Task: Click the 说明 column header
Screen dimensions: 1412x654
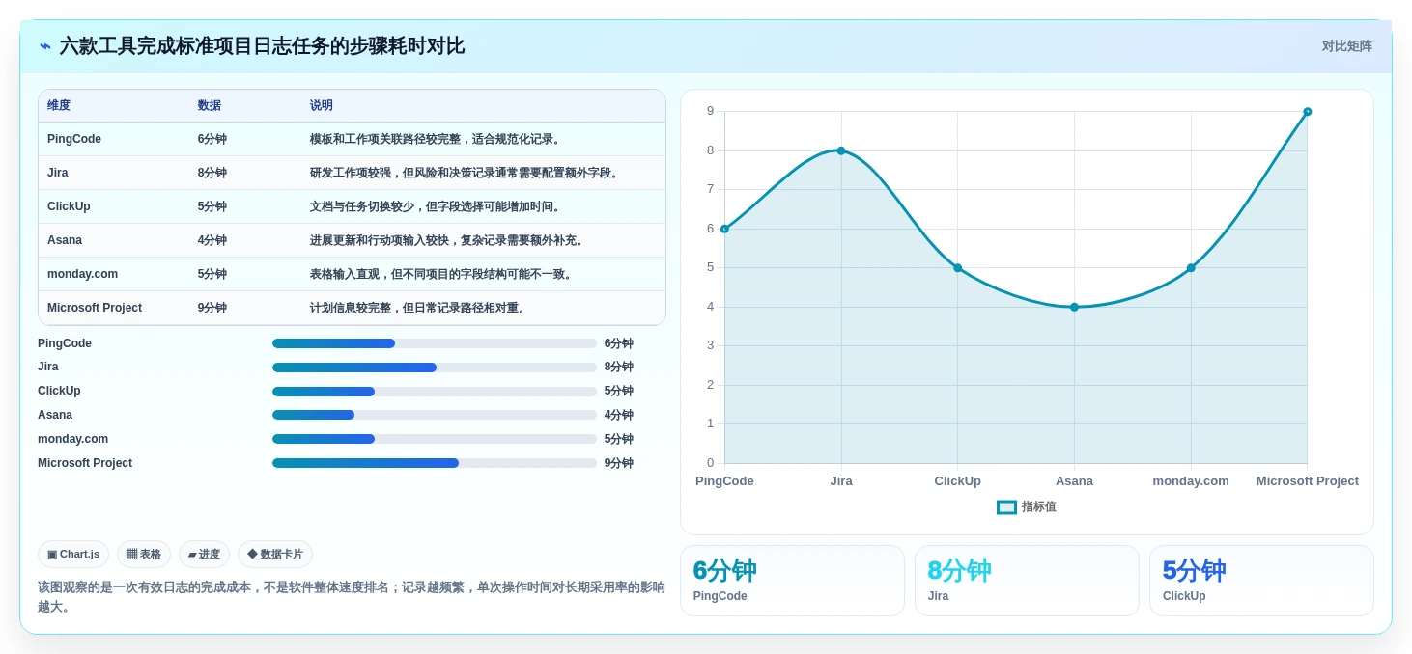Action: (322, 105)
